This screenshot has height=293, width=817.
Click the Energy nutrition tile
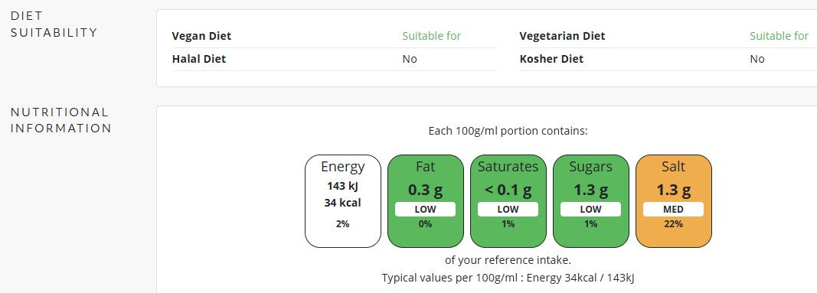click(343, 201)
